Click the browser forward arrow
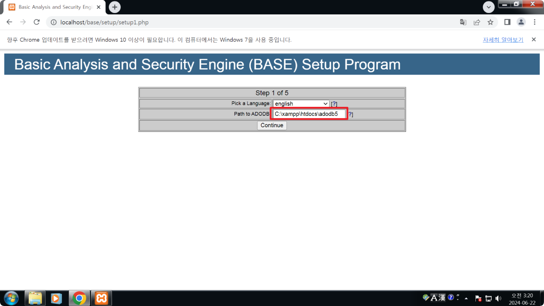The image size is (544, 306). coord(23,22)
